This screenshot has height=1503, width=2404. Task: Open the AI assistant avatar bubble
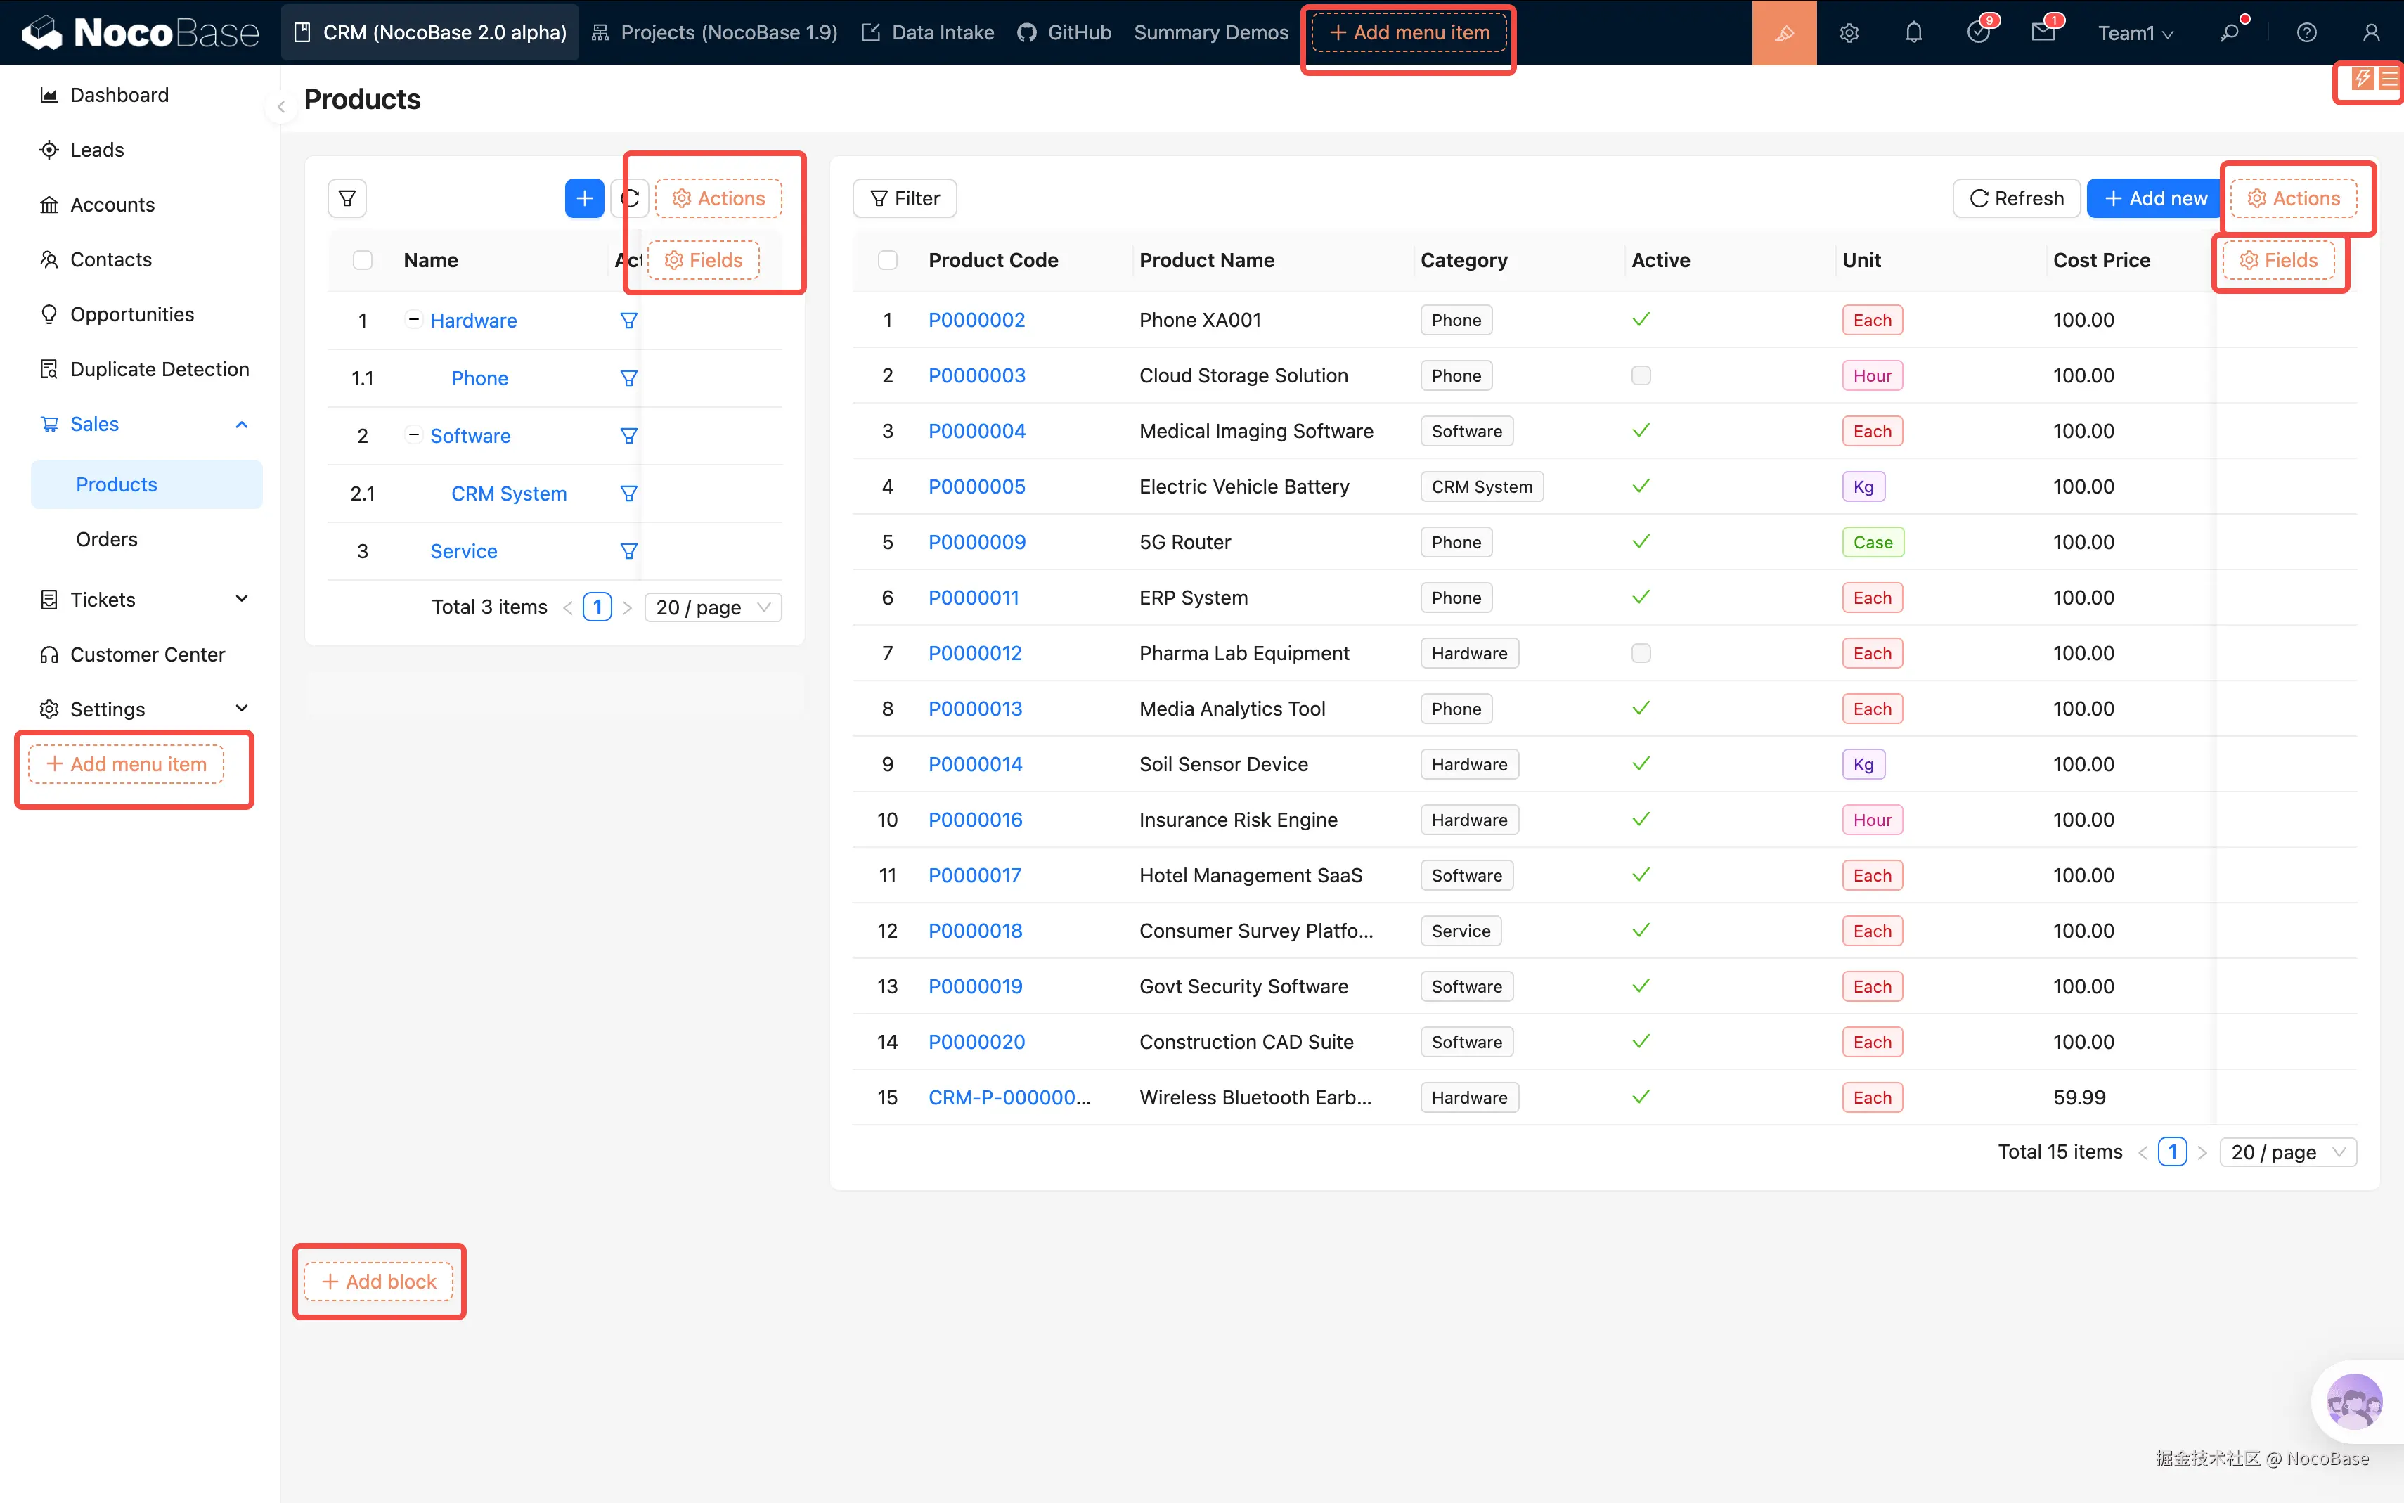(x=2353, y=1402)
